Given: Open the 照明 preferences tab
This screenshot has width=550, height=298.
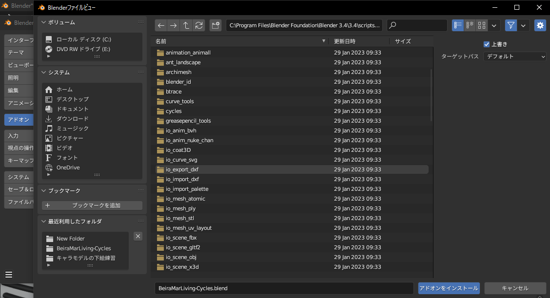Looking at the screenshot, I should 19,78.
